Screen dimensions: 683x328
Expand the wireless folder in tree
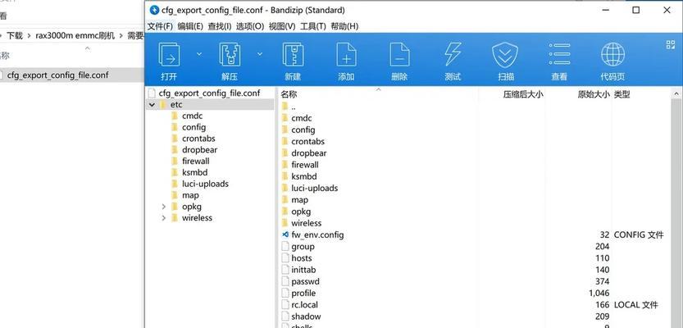pos(164,218)
